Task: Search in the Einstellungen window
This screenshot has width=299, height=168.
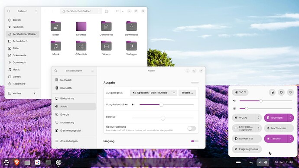Action: point(55,71)
